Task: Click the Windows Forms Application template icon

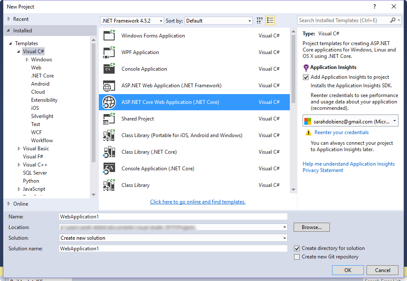Action: pyautogui.click(x=109, y=35)
